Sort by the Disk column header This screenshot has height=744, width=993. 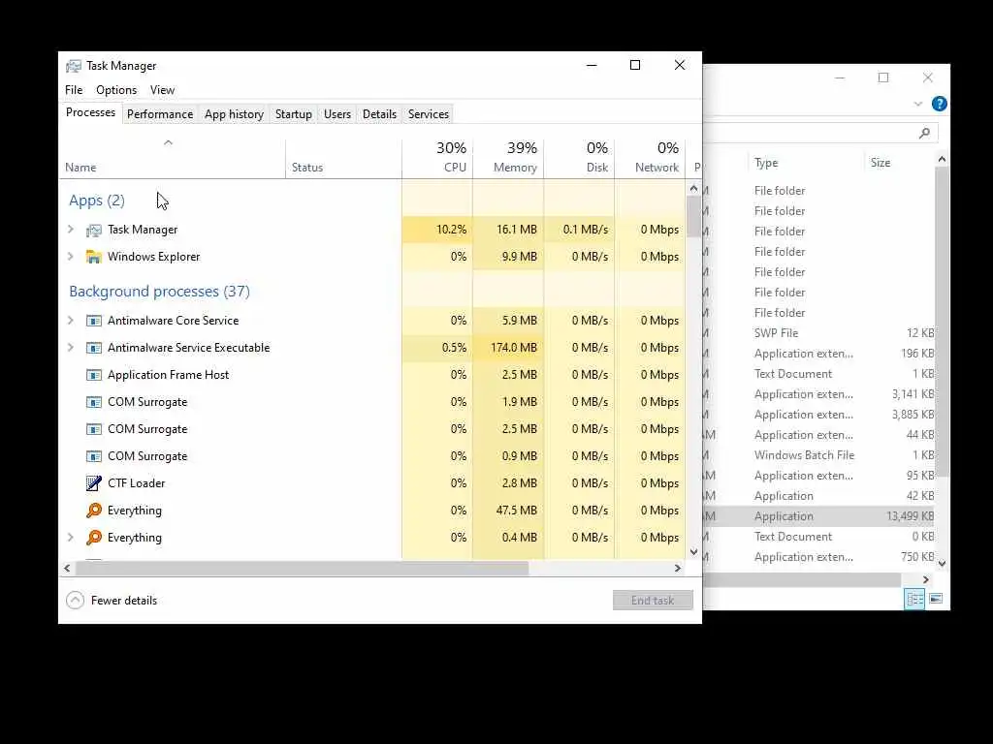pyautogui.click(x=579, y=158)
